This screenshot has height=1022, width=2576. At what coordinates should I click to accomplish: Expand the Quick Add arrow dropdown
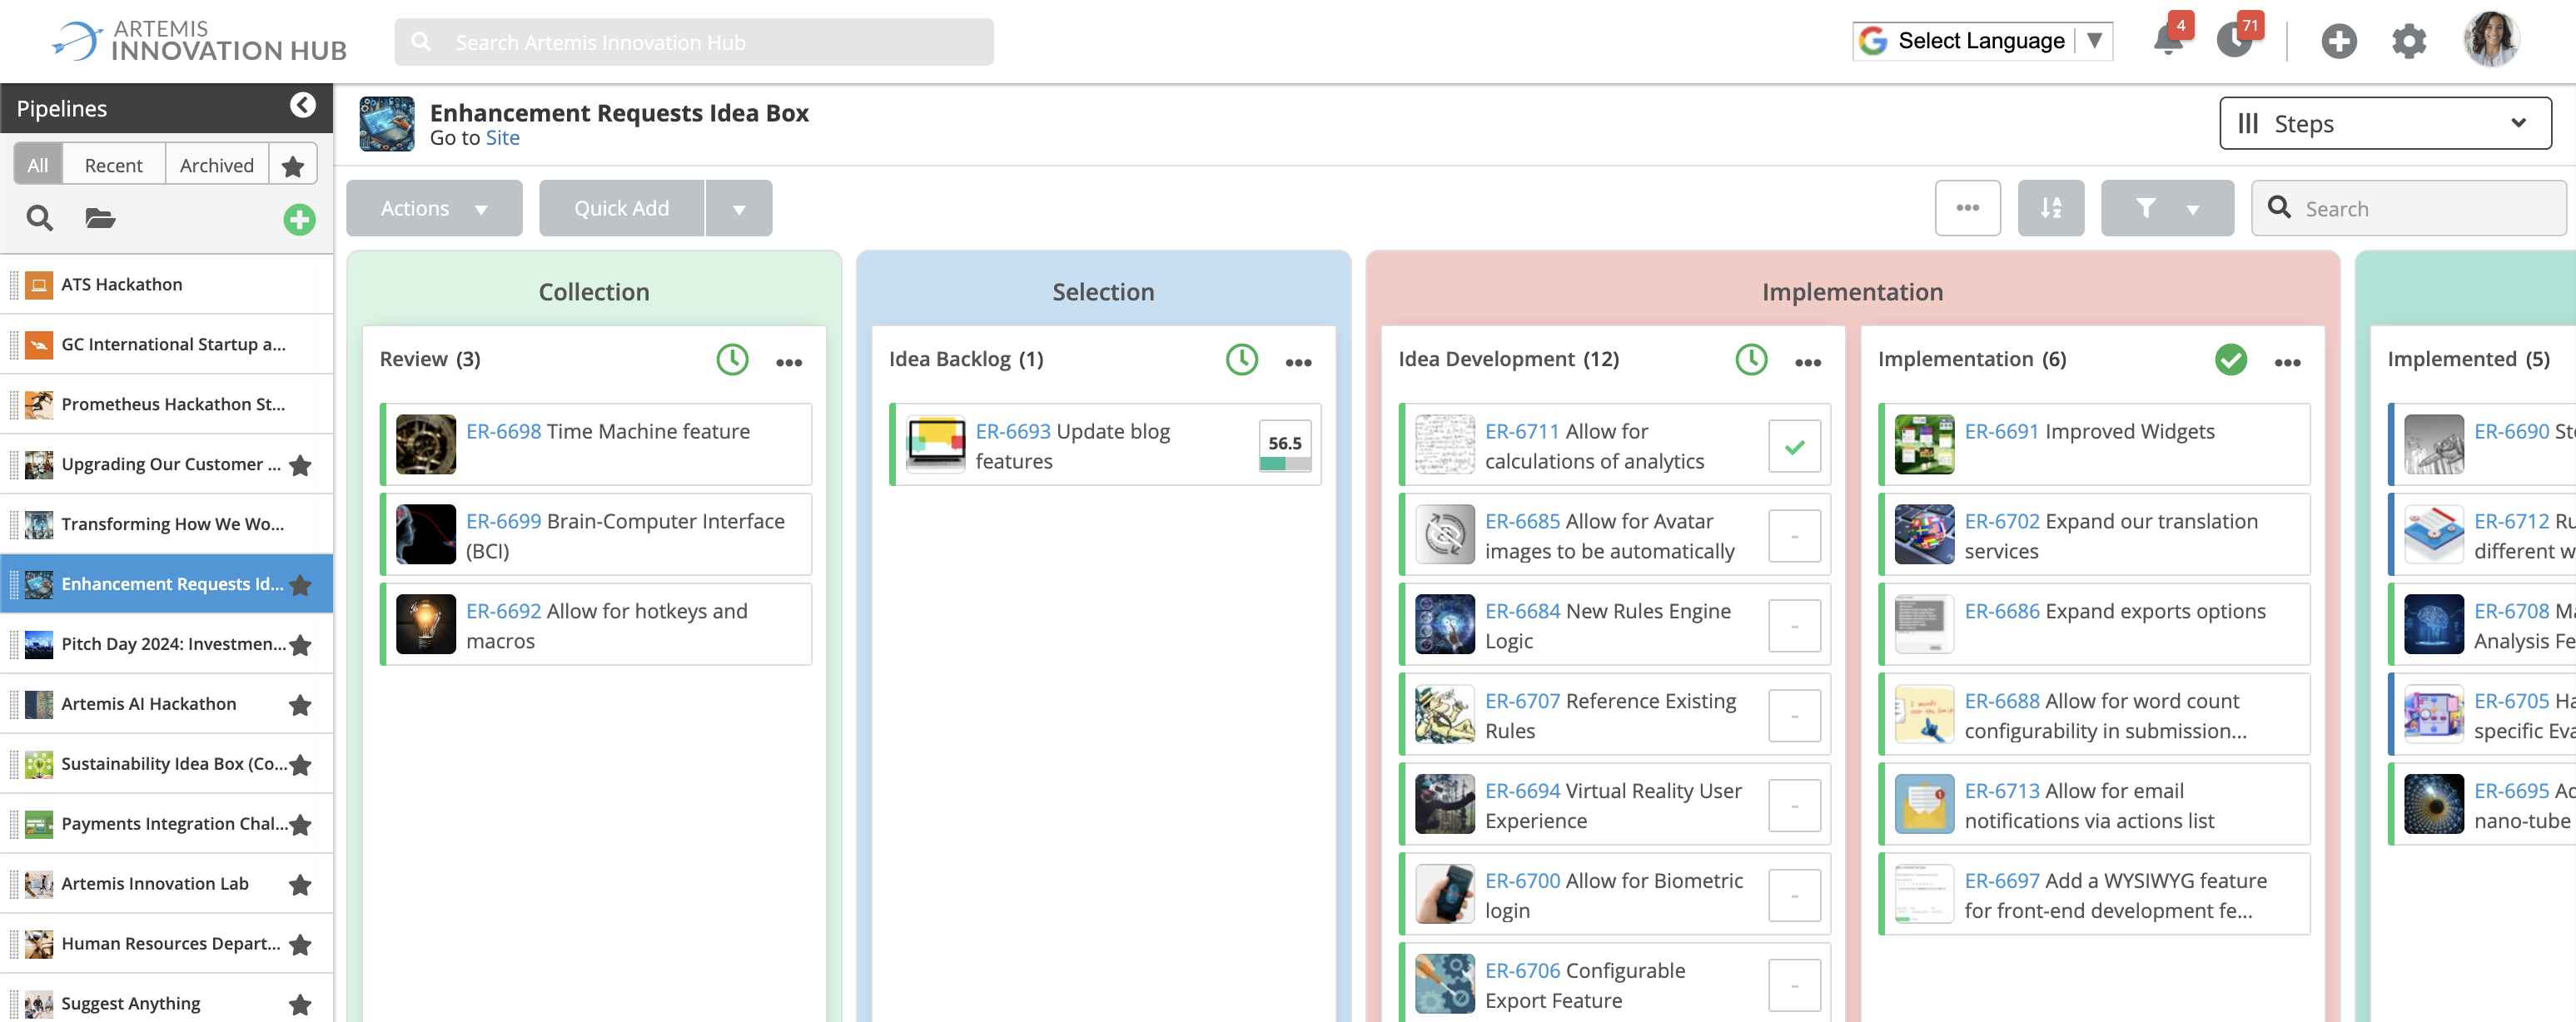[739, 208]
